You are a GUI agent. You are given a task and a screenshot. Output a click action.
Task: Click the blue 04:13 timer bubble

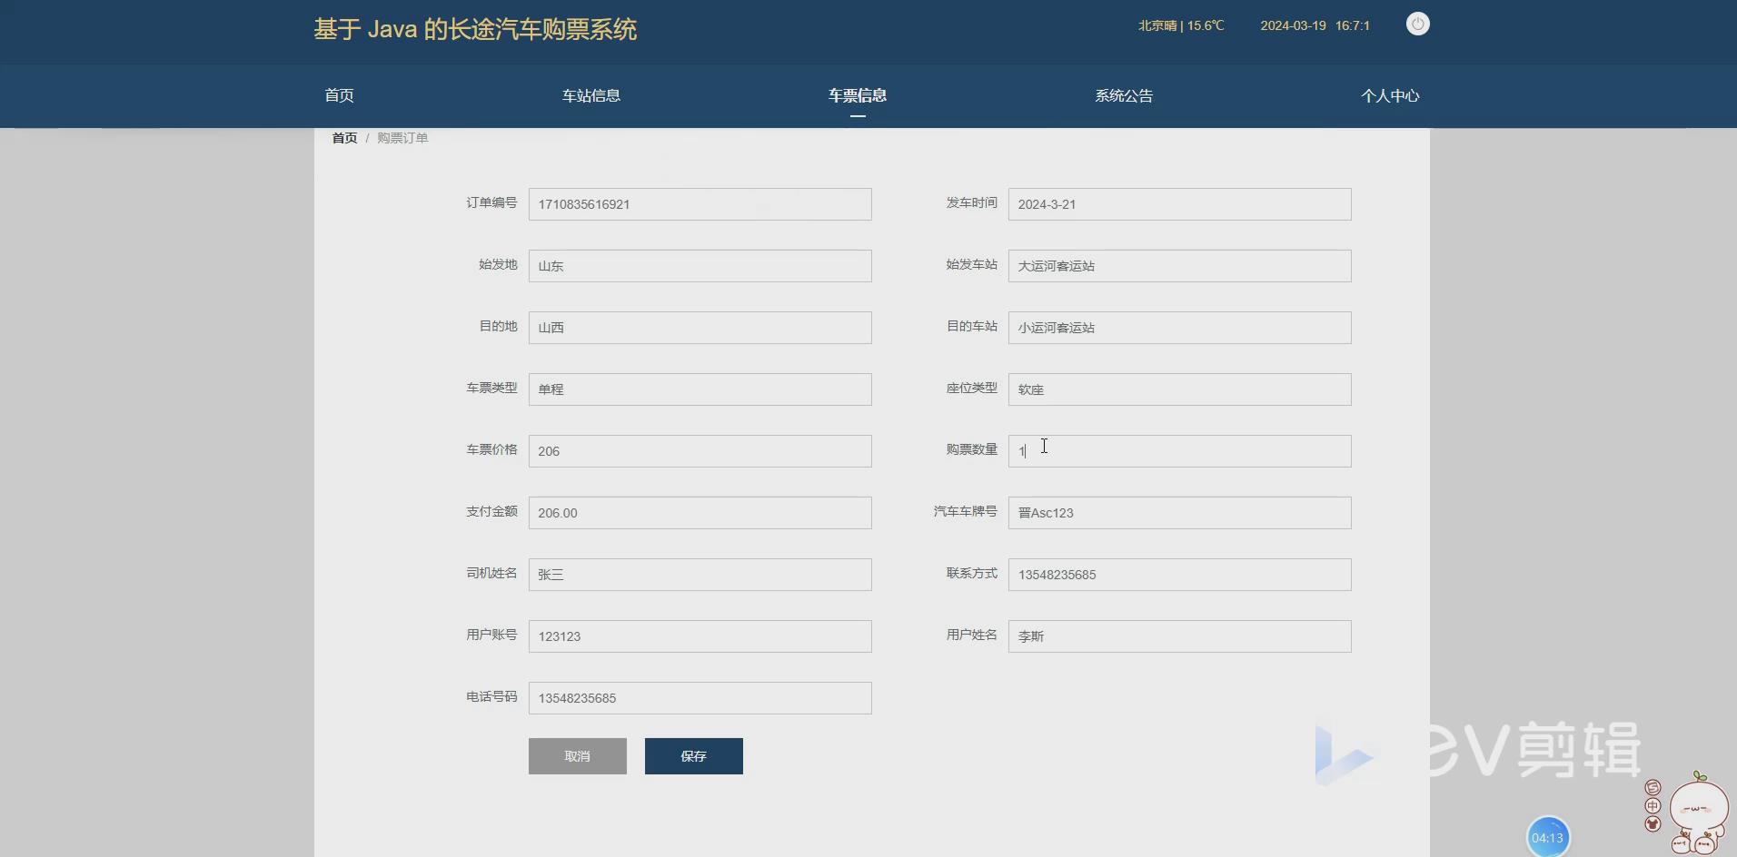(x=1547, y=836)
